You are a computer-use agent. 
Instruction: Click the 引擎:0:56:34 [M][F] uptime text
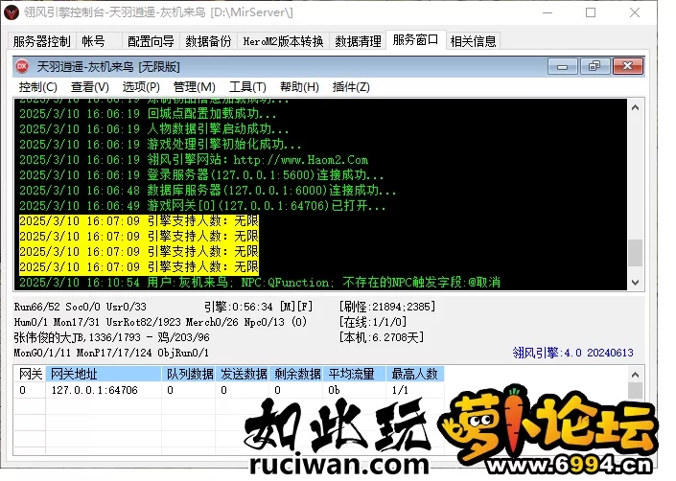click(x=258, y=307)
